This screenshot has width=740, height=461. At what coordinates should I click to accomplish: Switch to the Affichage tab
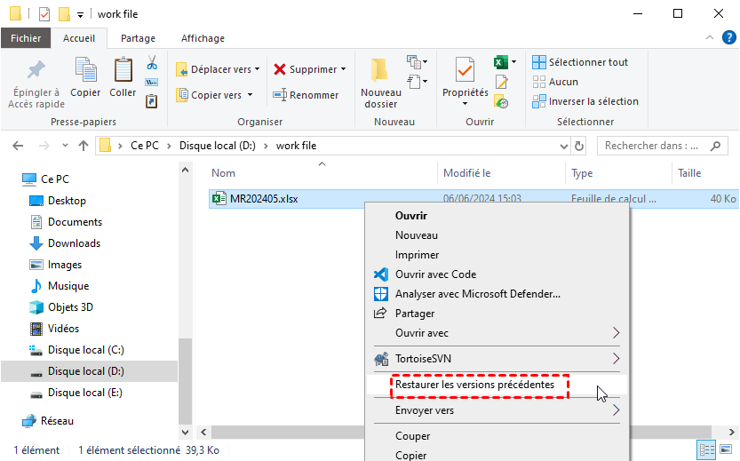(203, 38)
